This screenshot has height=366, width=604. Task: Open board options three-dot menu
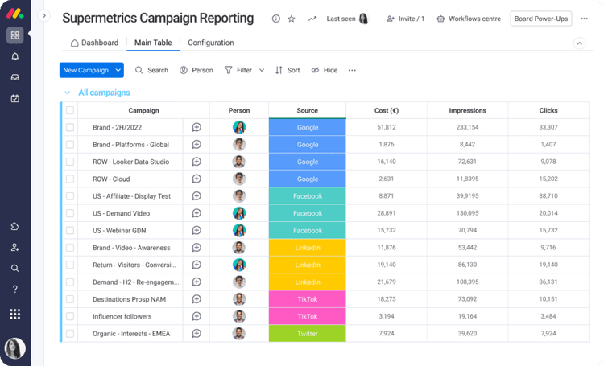[x=585, y=19]
